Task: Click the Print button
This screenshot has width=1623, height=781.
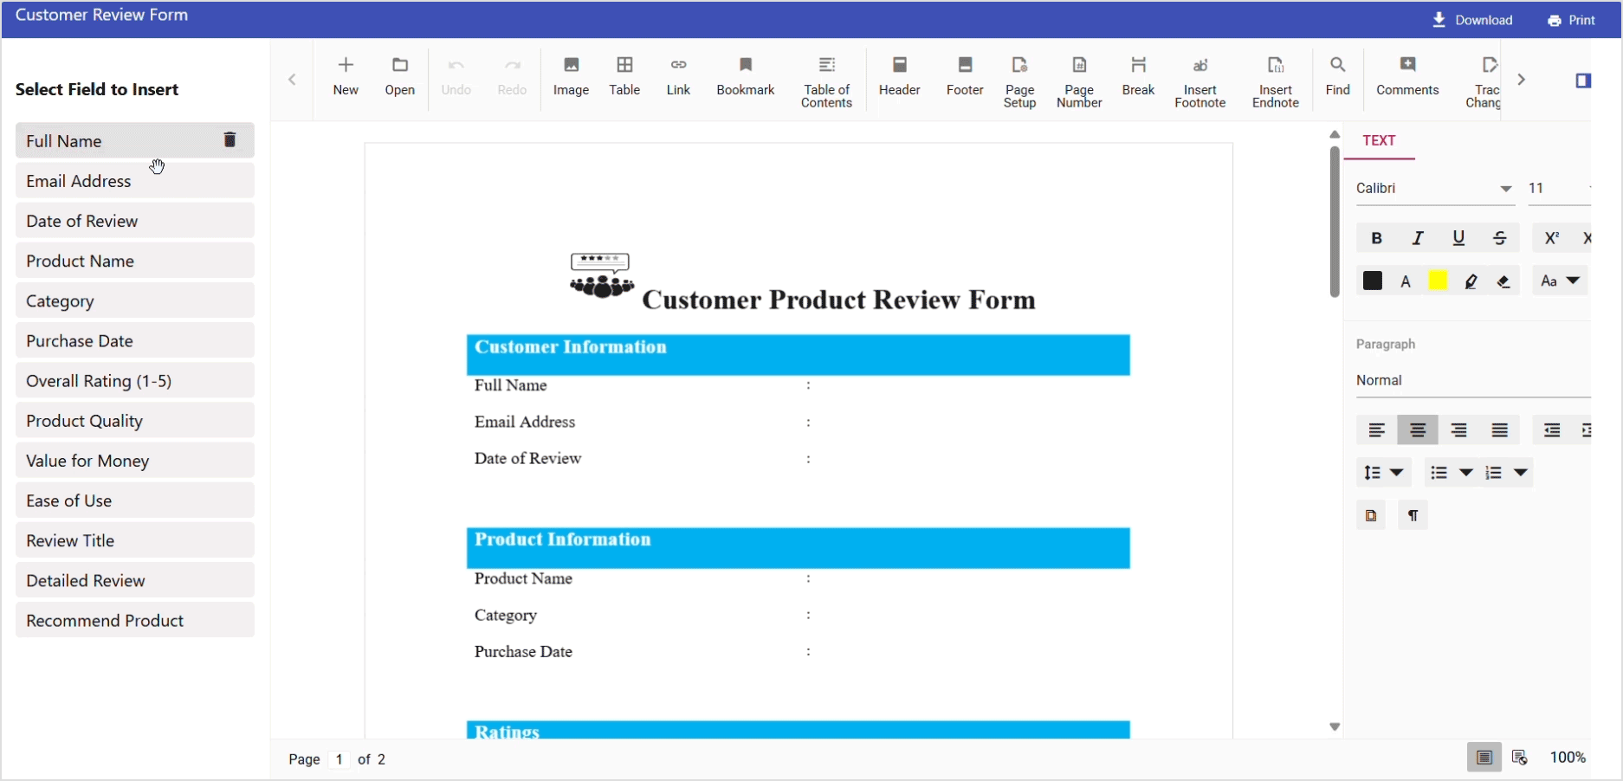Action: 1571,20
